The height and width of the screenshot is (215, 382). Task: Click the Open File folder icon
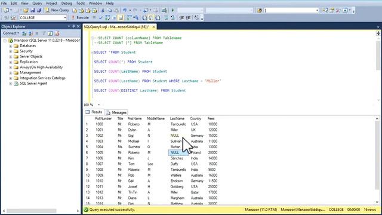coord(26,10)
